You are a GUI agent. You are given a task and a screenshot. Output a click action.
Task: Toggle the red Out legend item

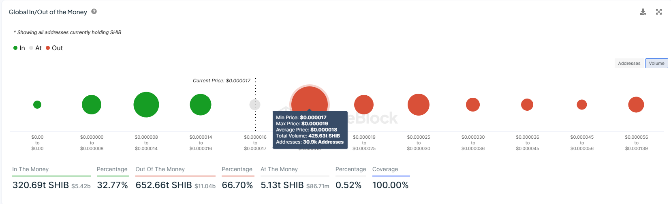point(54,48)
